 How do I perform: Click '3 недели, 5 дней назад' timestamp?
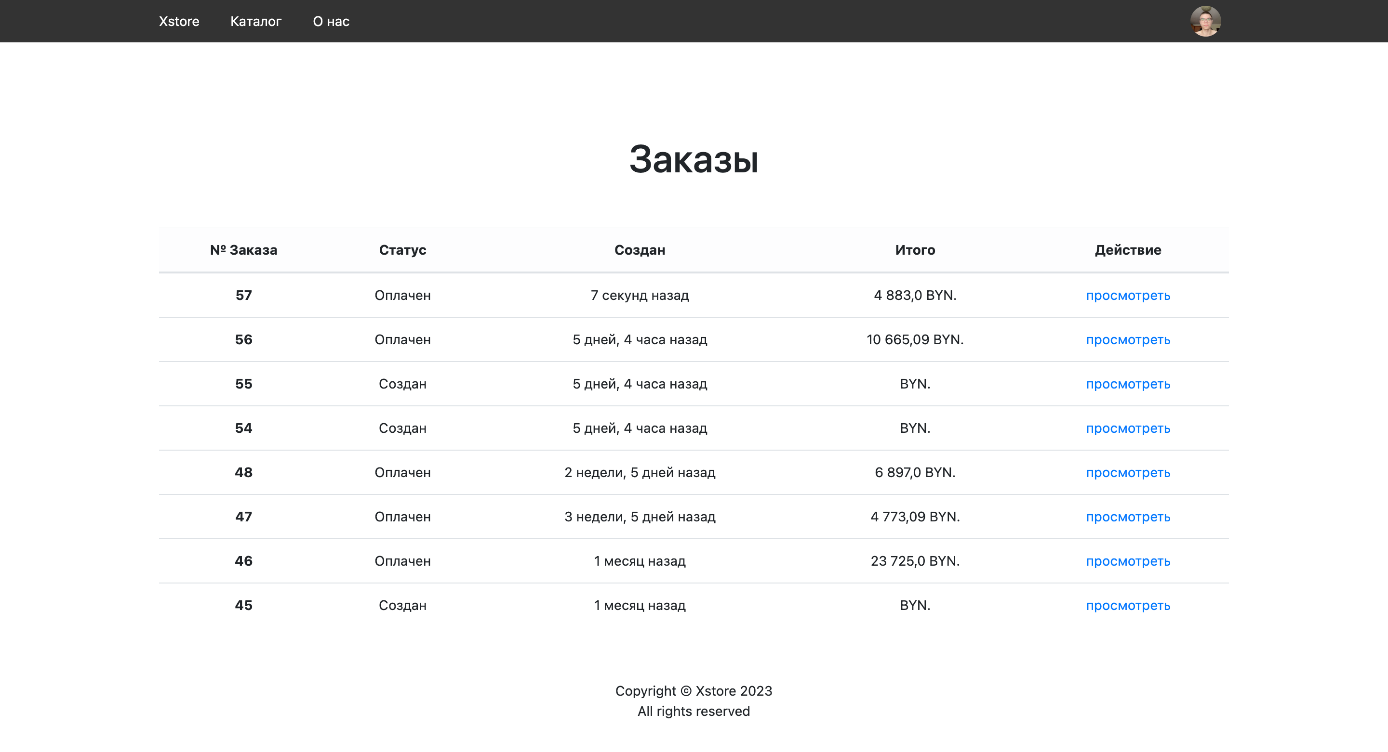(x=640, y=516)
